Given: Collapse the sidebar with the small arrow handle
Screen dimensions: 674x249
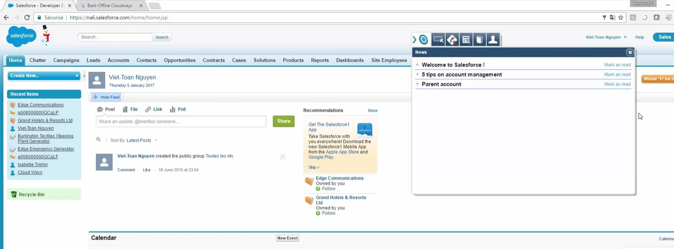Looking at the screenshot, I should (x=84, y=76).
